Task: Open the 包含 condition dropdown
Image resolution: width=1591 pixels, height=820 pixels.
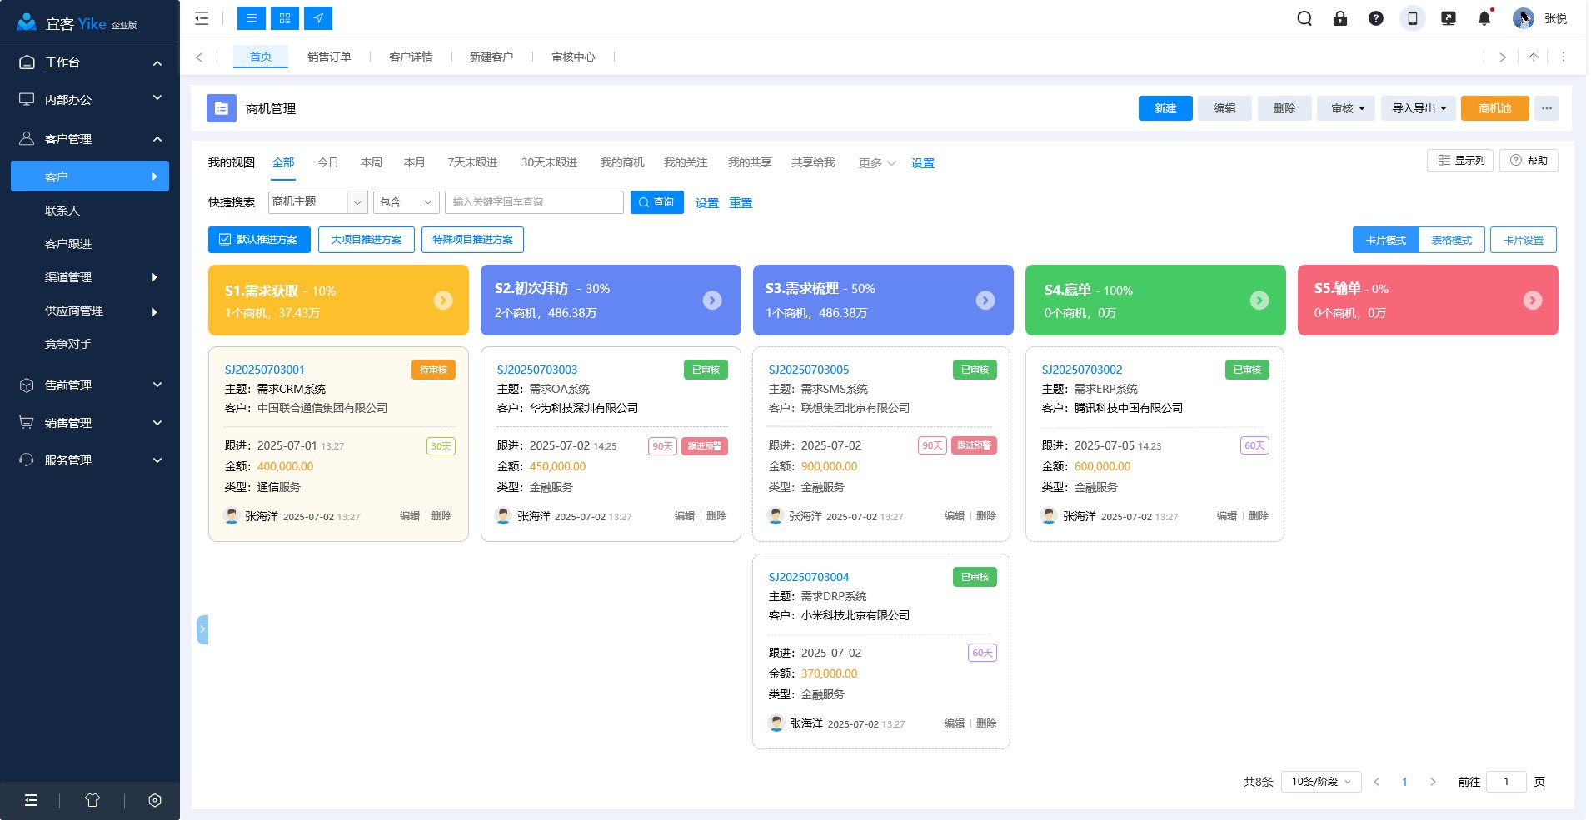Action: tap(406, 202)
